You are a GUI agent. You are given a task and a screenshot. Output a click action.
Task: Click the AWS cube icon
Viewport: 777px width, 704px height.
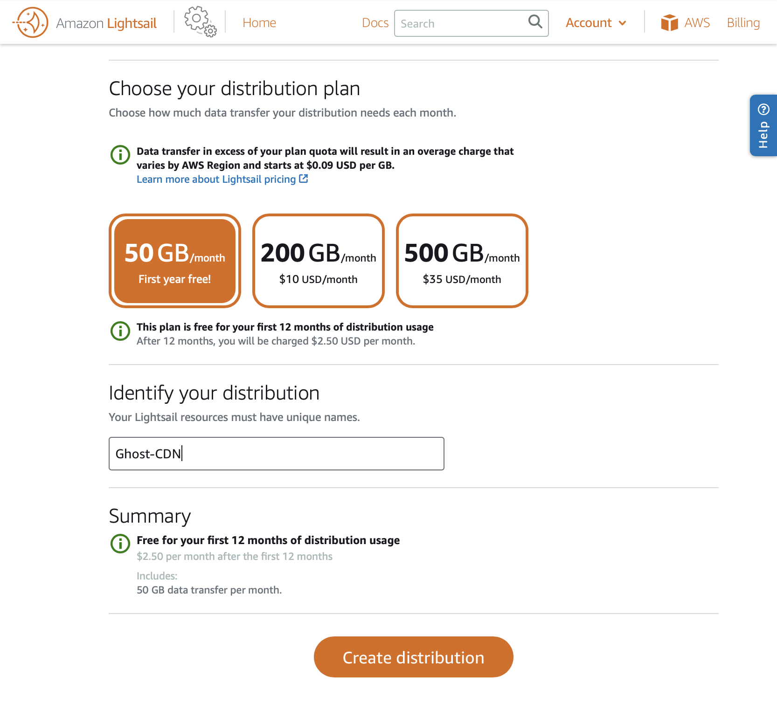pyautogui.click(x=669, y=22)
